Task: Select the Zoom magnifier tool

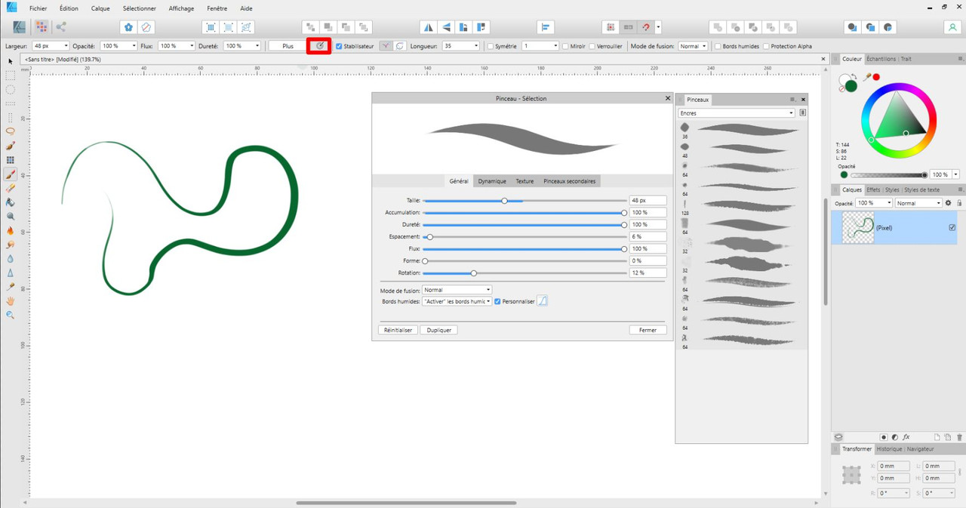Action: click(x=11, y=315)
